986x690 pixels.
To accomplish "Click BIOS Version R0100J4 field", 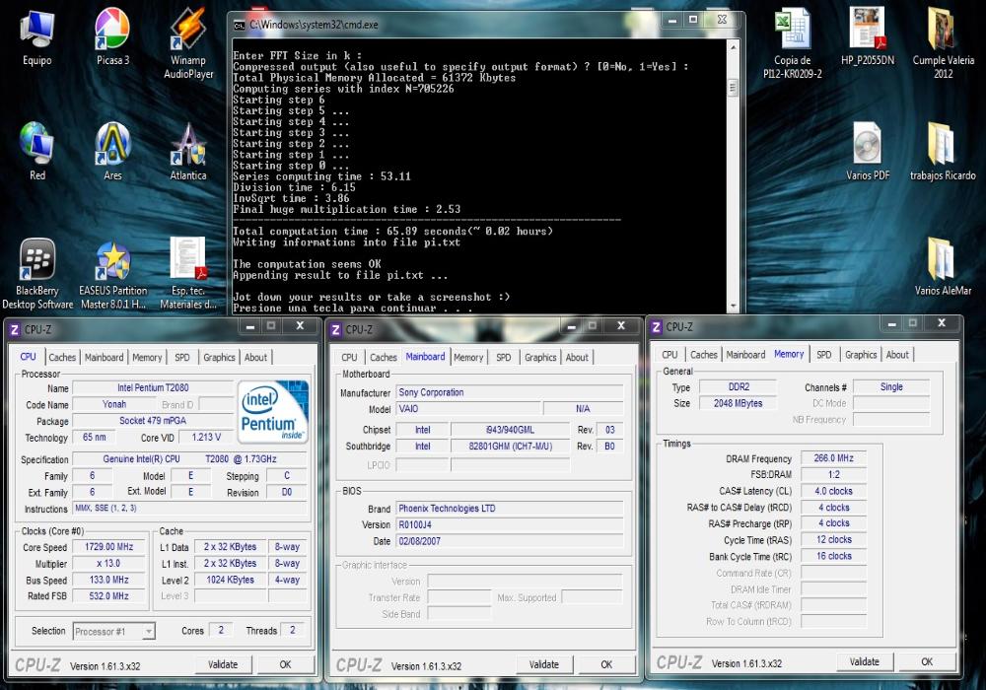I will [x=510, y=524].
